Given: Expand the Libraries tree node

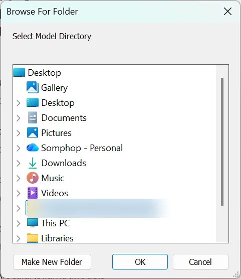Looking at the screenshot, I should pos(19,238).
